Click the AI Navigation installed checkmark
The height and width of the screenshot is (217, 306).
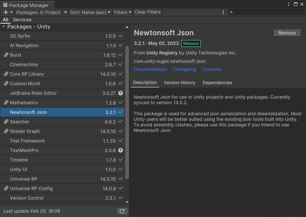coord(121,45)
